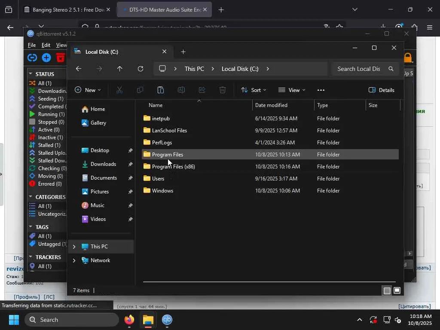Click the Windows taskbar Search box
This screenshot has height=330, width=440.
[72, 320]
